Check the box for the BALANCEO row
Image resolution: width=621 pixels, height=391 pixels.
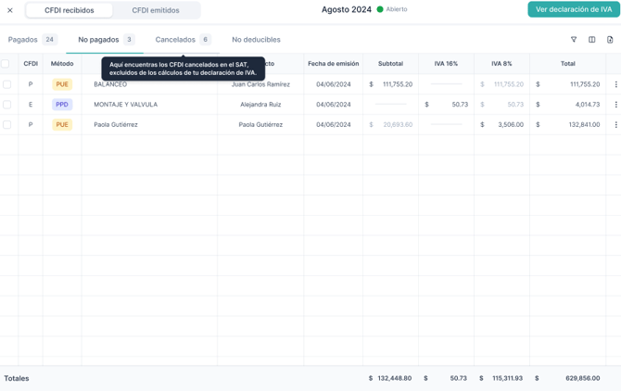click(6, 84)
